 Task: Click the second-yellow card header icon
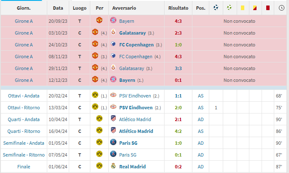[x=255, y=8]
